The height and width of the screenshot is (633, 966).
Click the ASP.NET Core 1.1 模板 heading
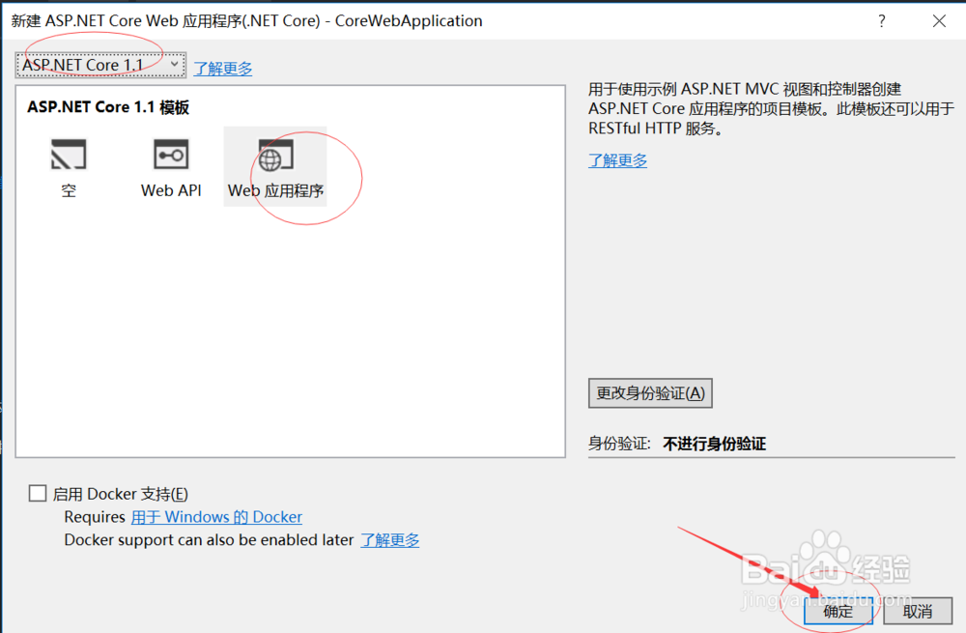pos(108,107)
